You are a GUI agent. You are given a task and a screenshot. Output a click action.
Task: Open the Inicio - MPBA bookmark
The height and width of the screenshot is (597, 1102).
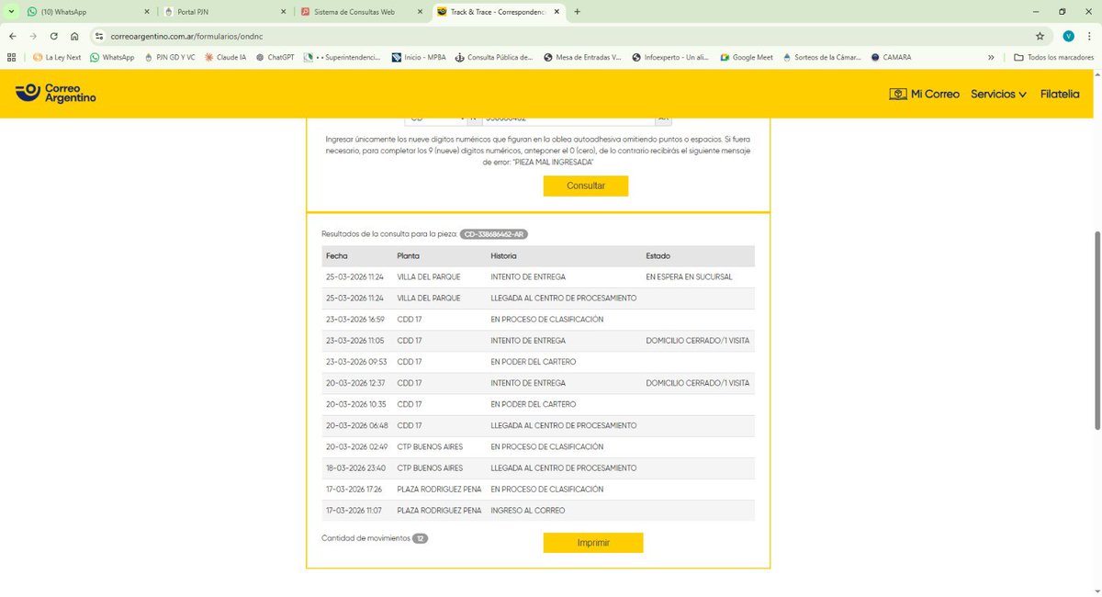point(419,57)
